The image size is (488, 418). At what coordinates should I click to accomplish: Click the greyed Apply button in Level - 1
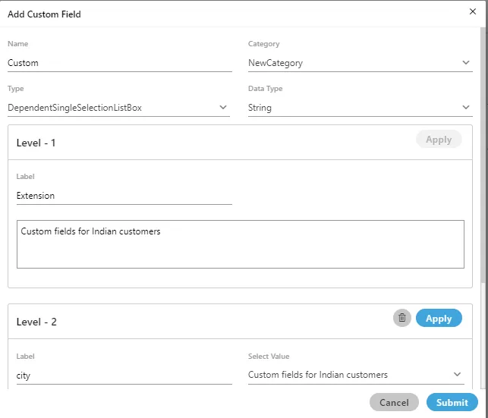(439, 140)
